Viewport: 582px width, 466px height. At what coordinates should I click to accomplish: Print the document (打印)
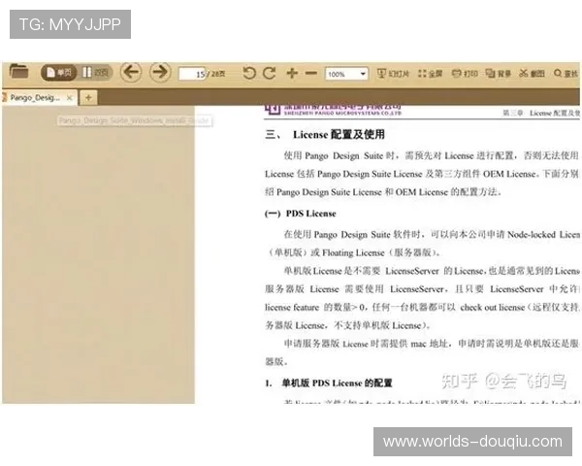pos(466,74)
